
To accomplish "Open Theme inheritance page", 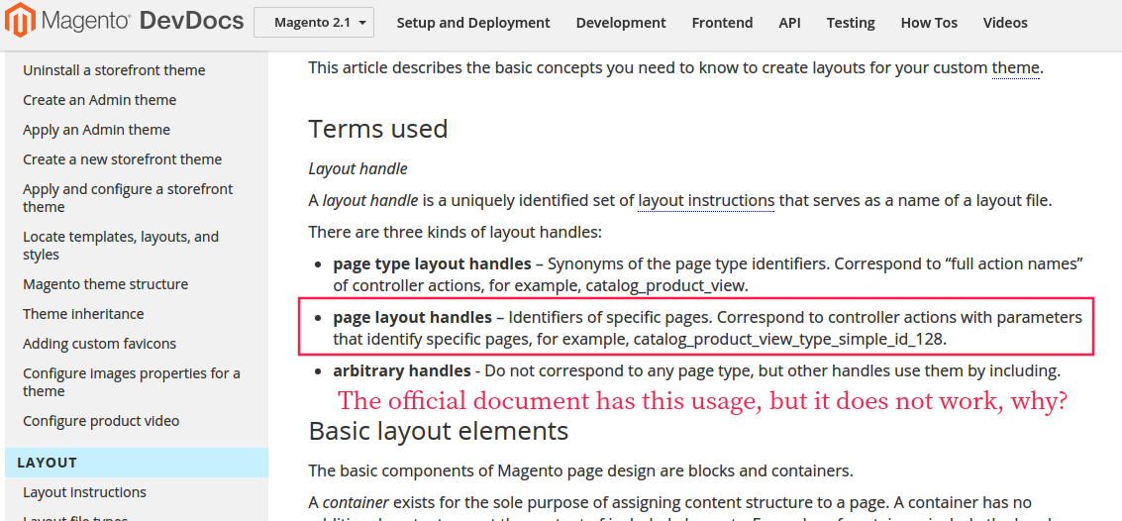I will pyautogui.click(x=83, y=314).
